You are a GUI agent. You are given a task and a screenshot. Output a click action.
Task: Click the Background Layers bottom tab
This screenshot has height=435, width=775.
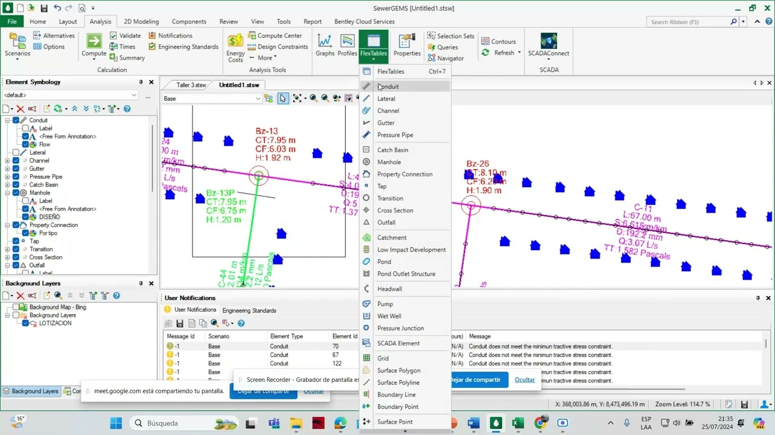click(x=30, y=391)
